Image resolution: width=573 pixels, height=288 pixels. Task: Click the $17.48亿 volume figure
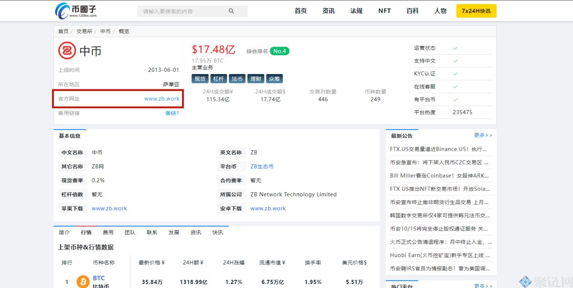(213, 50)
